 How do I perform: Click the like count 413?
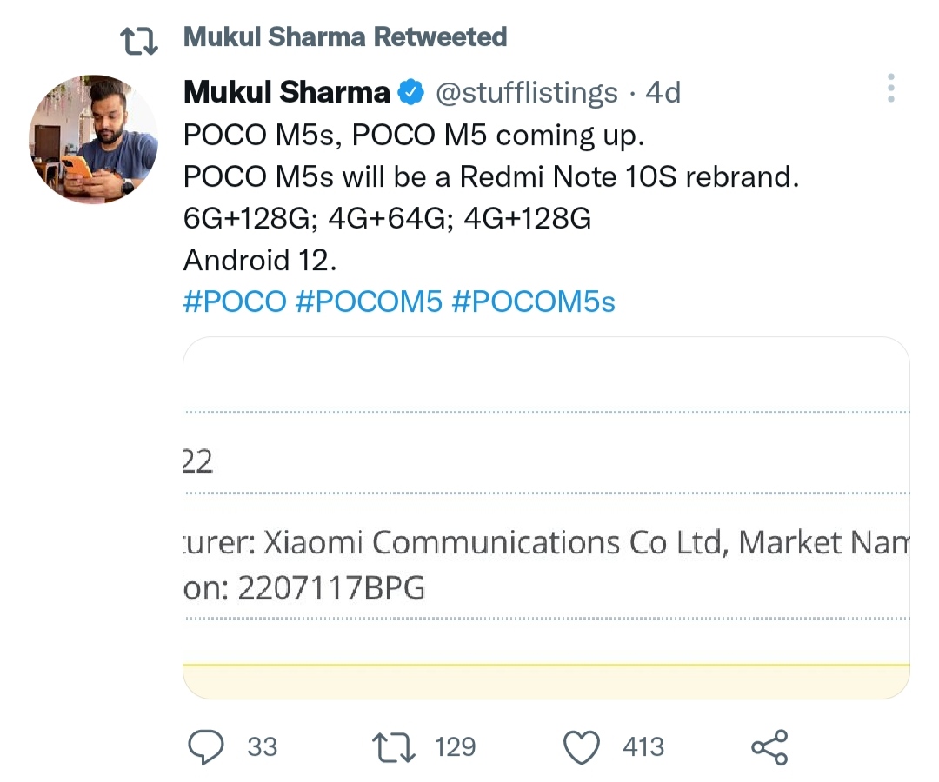tap(643, 747)
